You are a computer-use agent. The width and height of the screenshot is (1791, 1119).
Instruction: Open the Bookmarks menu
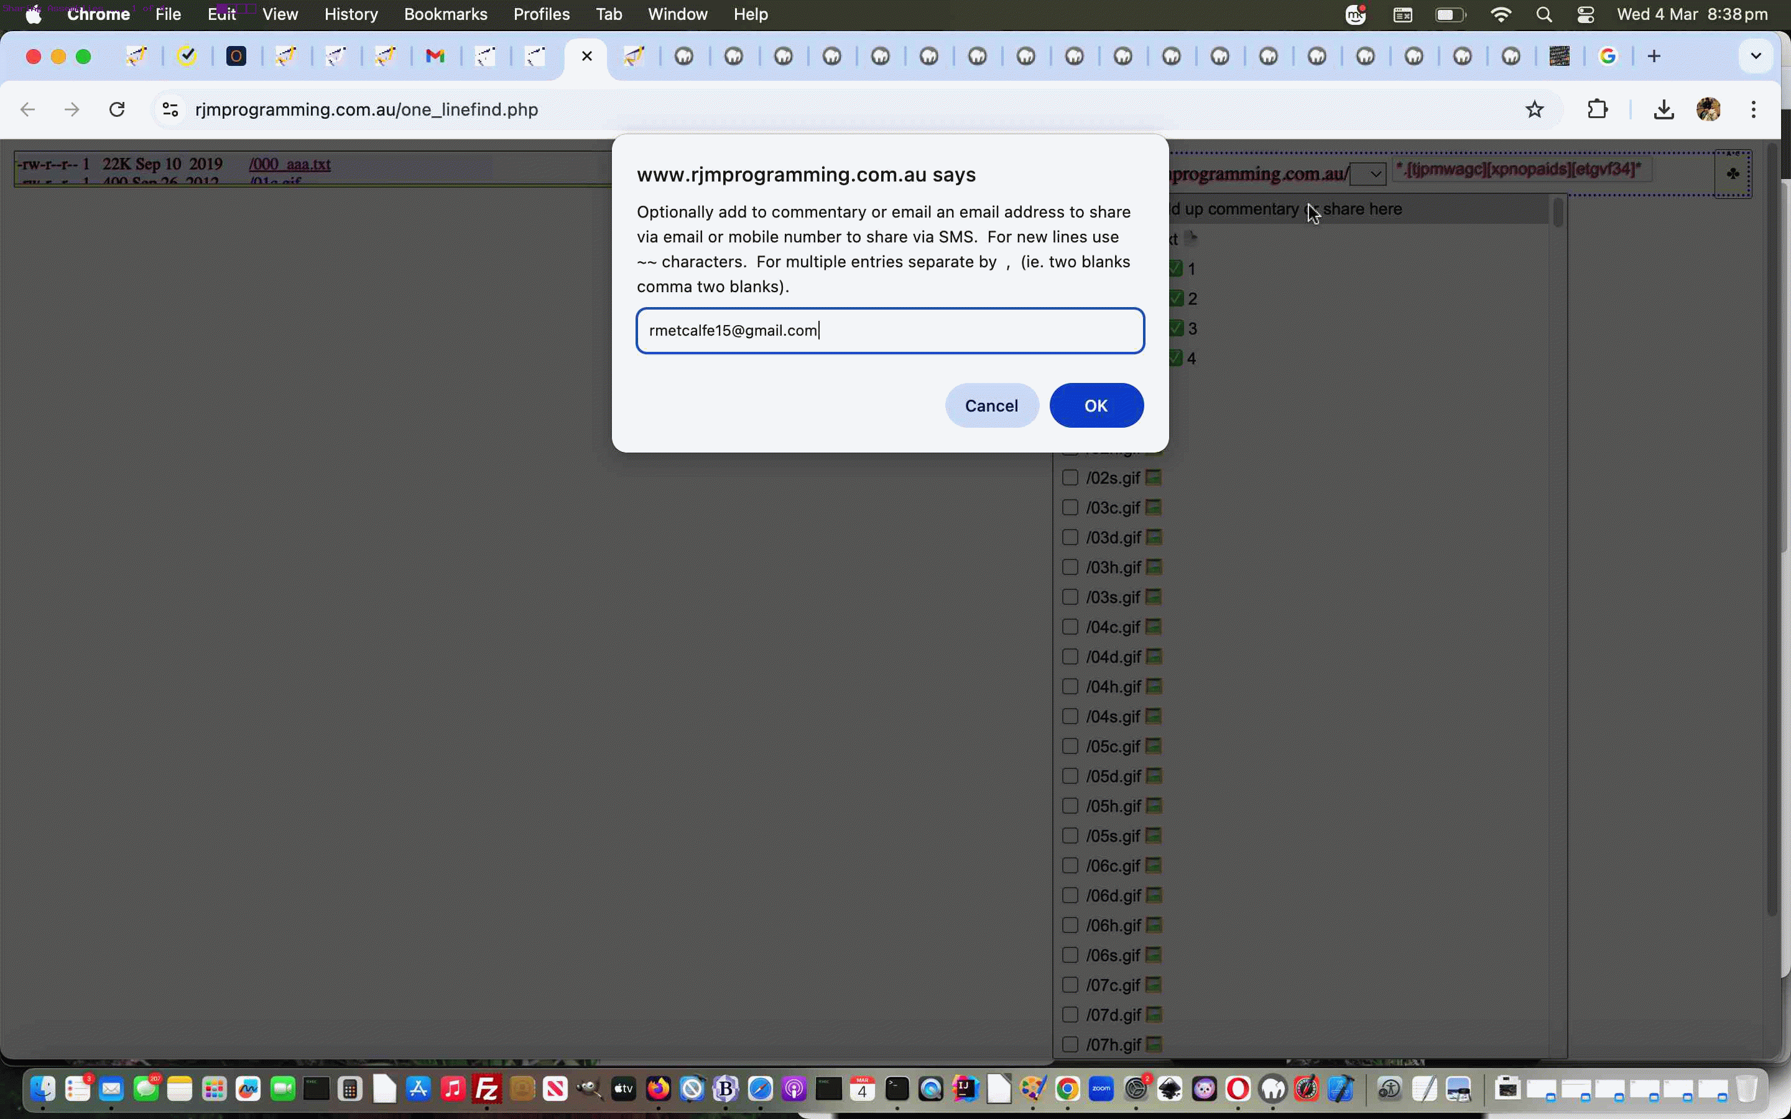[445, 14]
